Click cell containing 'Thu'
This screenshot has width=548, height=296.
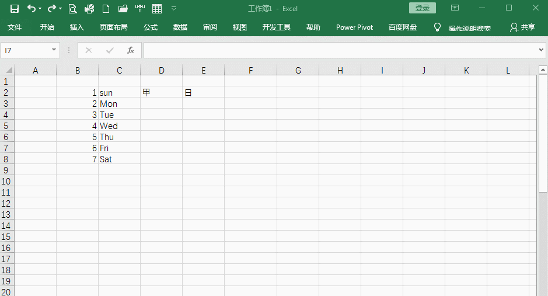(119, 137)
